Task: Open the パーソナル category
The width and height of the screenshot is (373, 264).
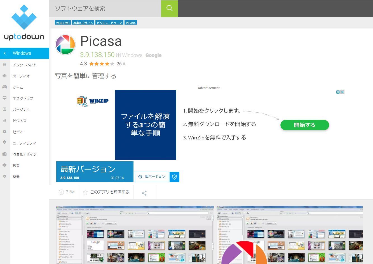Action: pyautogui.click(x=21, y=110)
